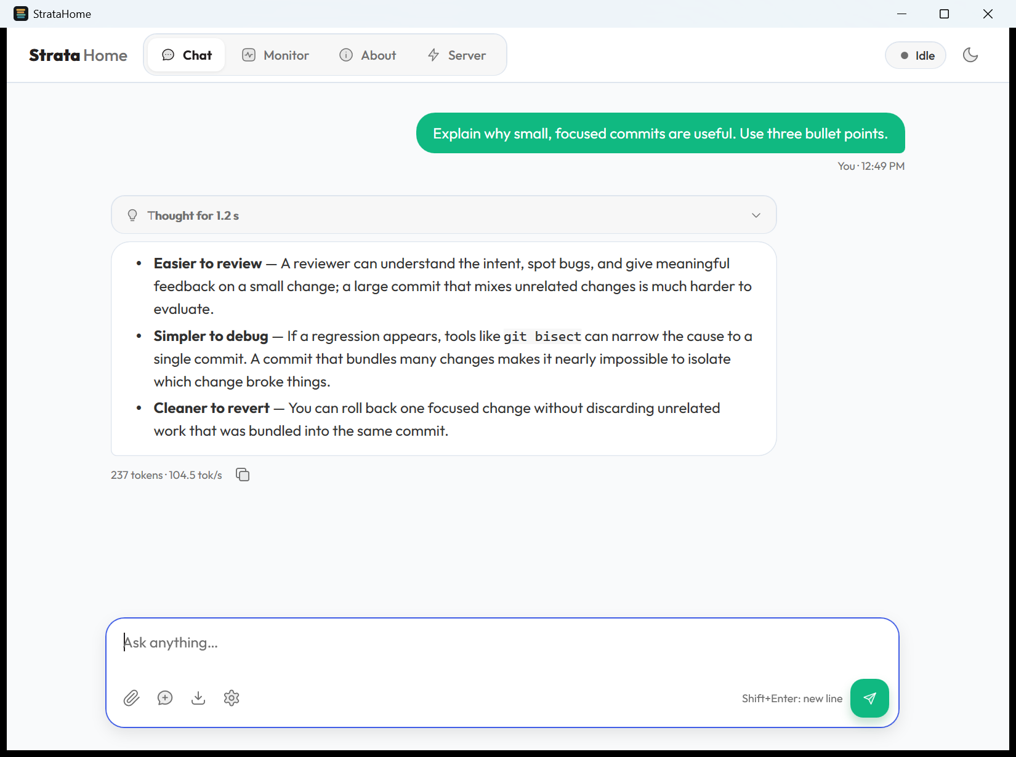Image resolution: width=1016 pixels, height=757 pixels.
Task: Open the About tab
Action: click(368, 55)
